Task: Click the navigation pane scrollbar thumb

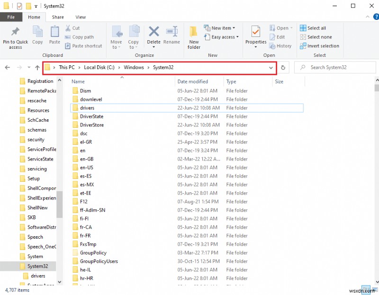Action: coord(60,205)
